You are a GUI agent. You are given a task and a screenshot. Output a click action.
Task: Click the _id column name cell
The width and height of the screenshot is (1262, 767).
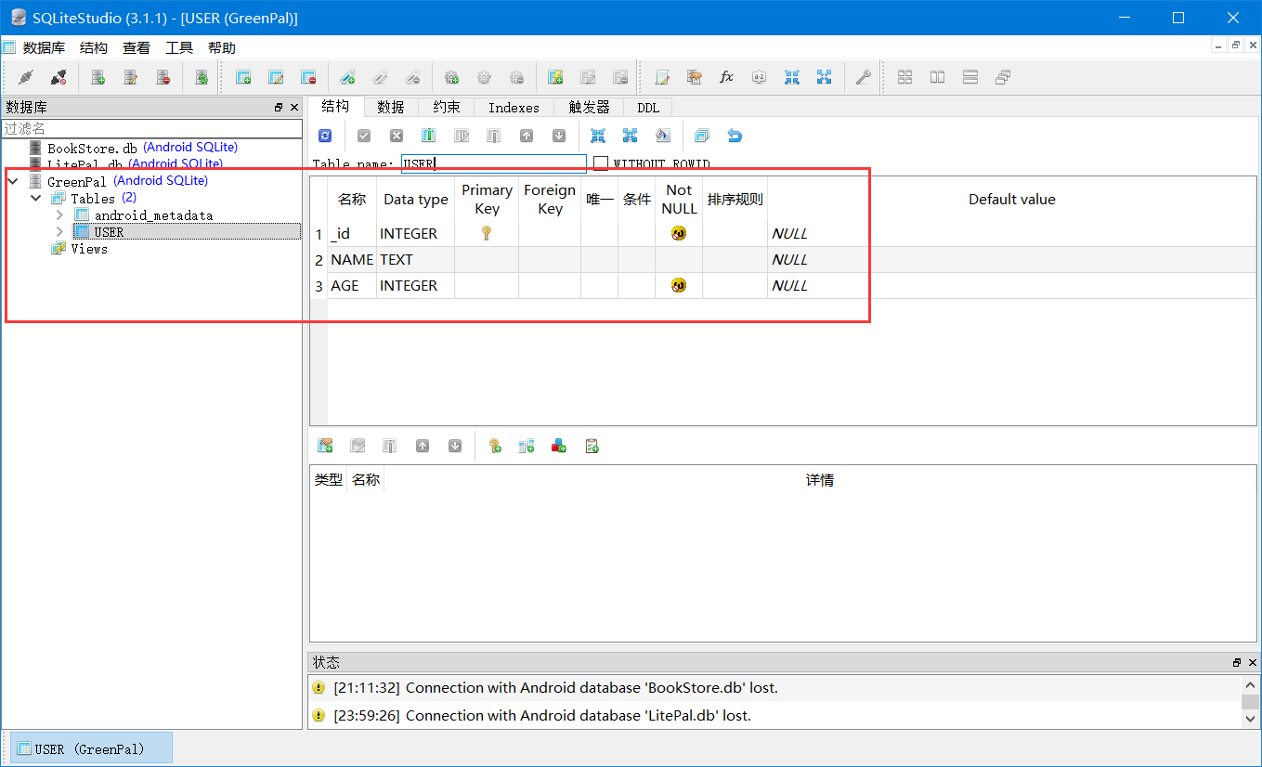point(352,234)
